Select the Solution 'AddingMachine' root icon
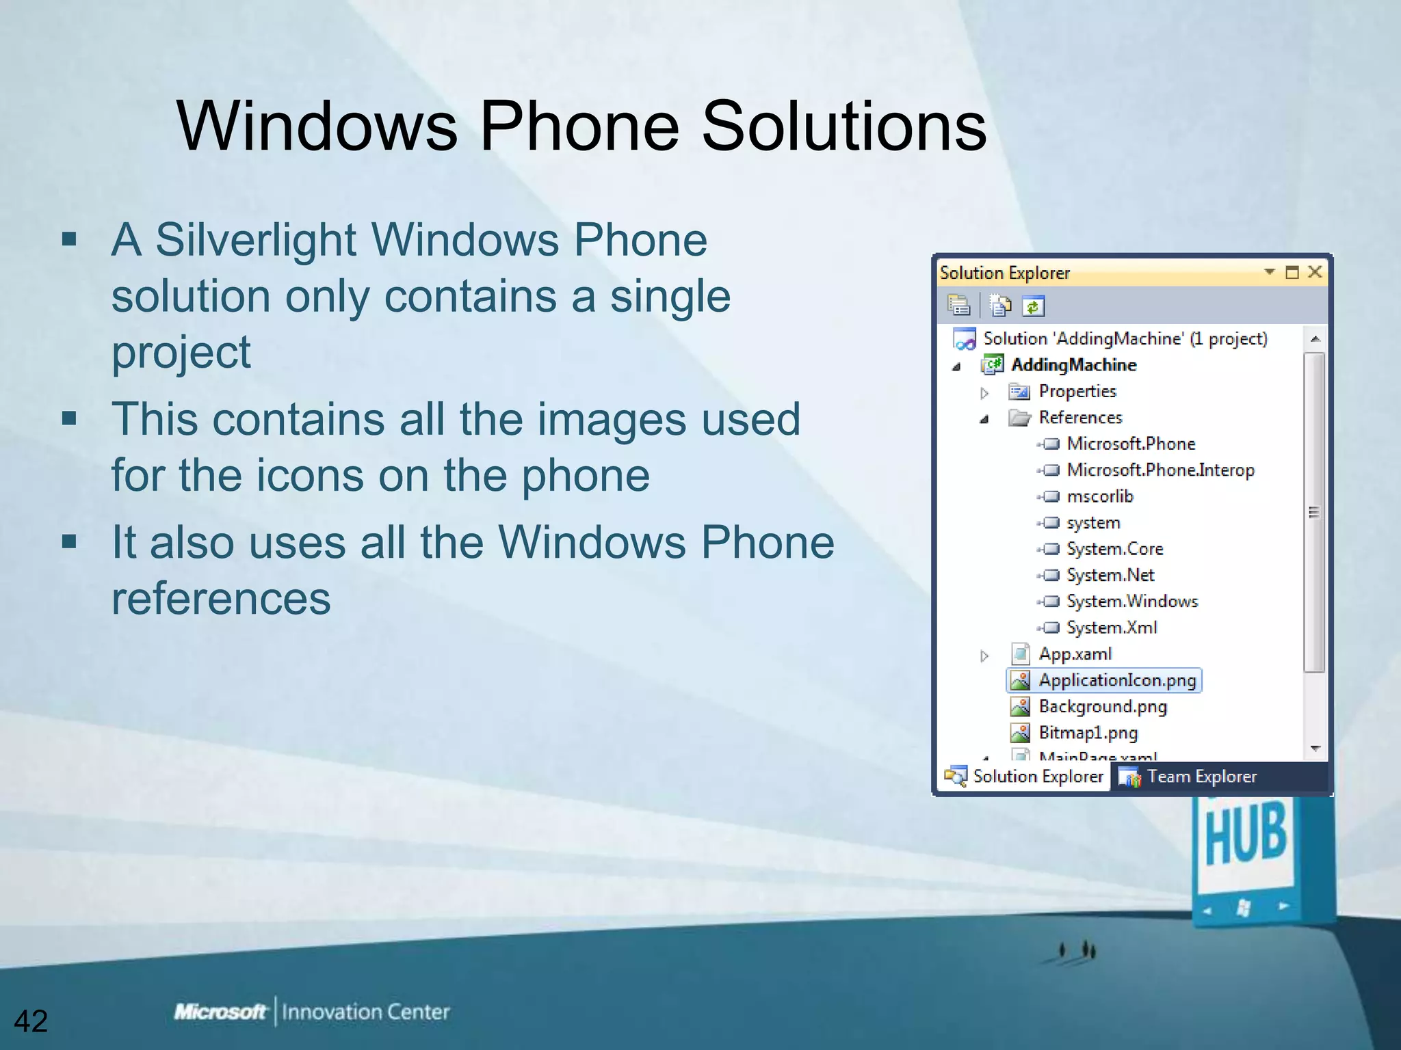This screenshot has width=1401, height=1050. (x=965, y=338)
